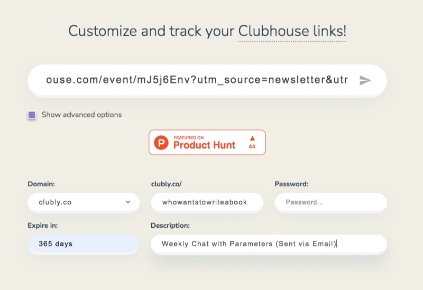Click the 'Expire in:' label
This screenshot has width=423, height=290.
(43, 226)
